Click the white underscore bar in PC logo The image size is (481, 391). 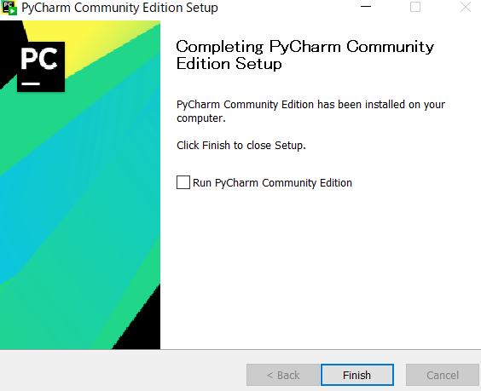coord(31,83)
